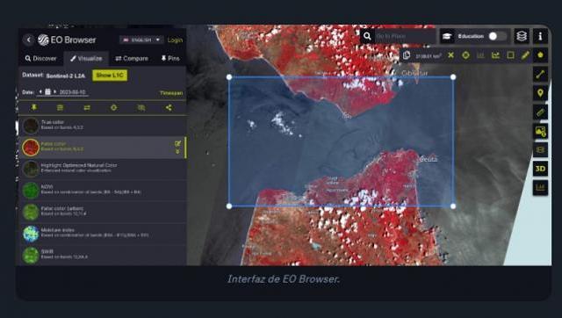The image size is (562, 318).
Task: Switch to the Compare tab
Action: coord(132,59)
